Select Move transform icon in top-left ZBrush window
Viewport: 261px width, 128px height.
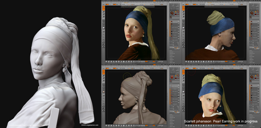coord(103,12)
